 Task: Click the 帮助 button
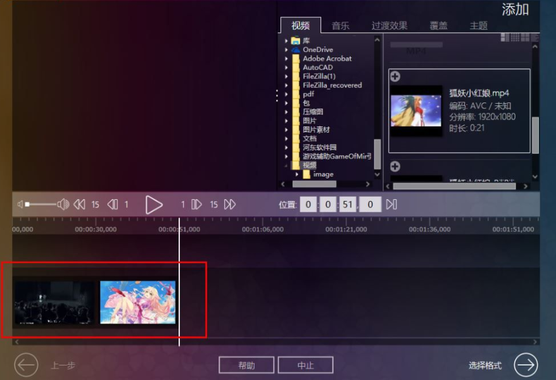(x=246, y=365)
